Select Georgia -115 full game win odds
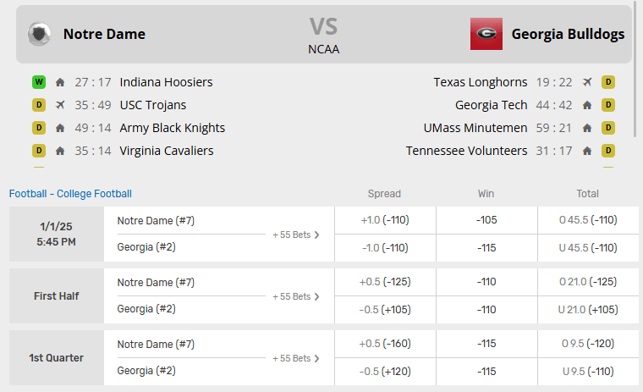Viewport: 643px width, 392px height. [x=486, y=248]
